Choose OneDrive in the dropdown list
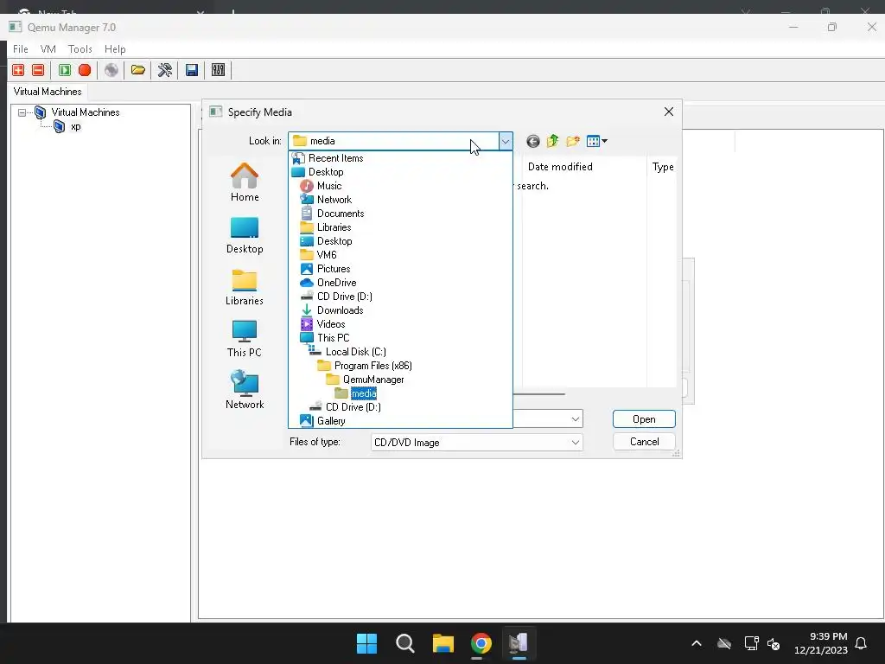Image resolution: width=885 pixels, height=664 pixels. 336,283
